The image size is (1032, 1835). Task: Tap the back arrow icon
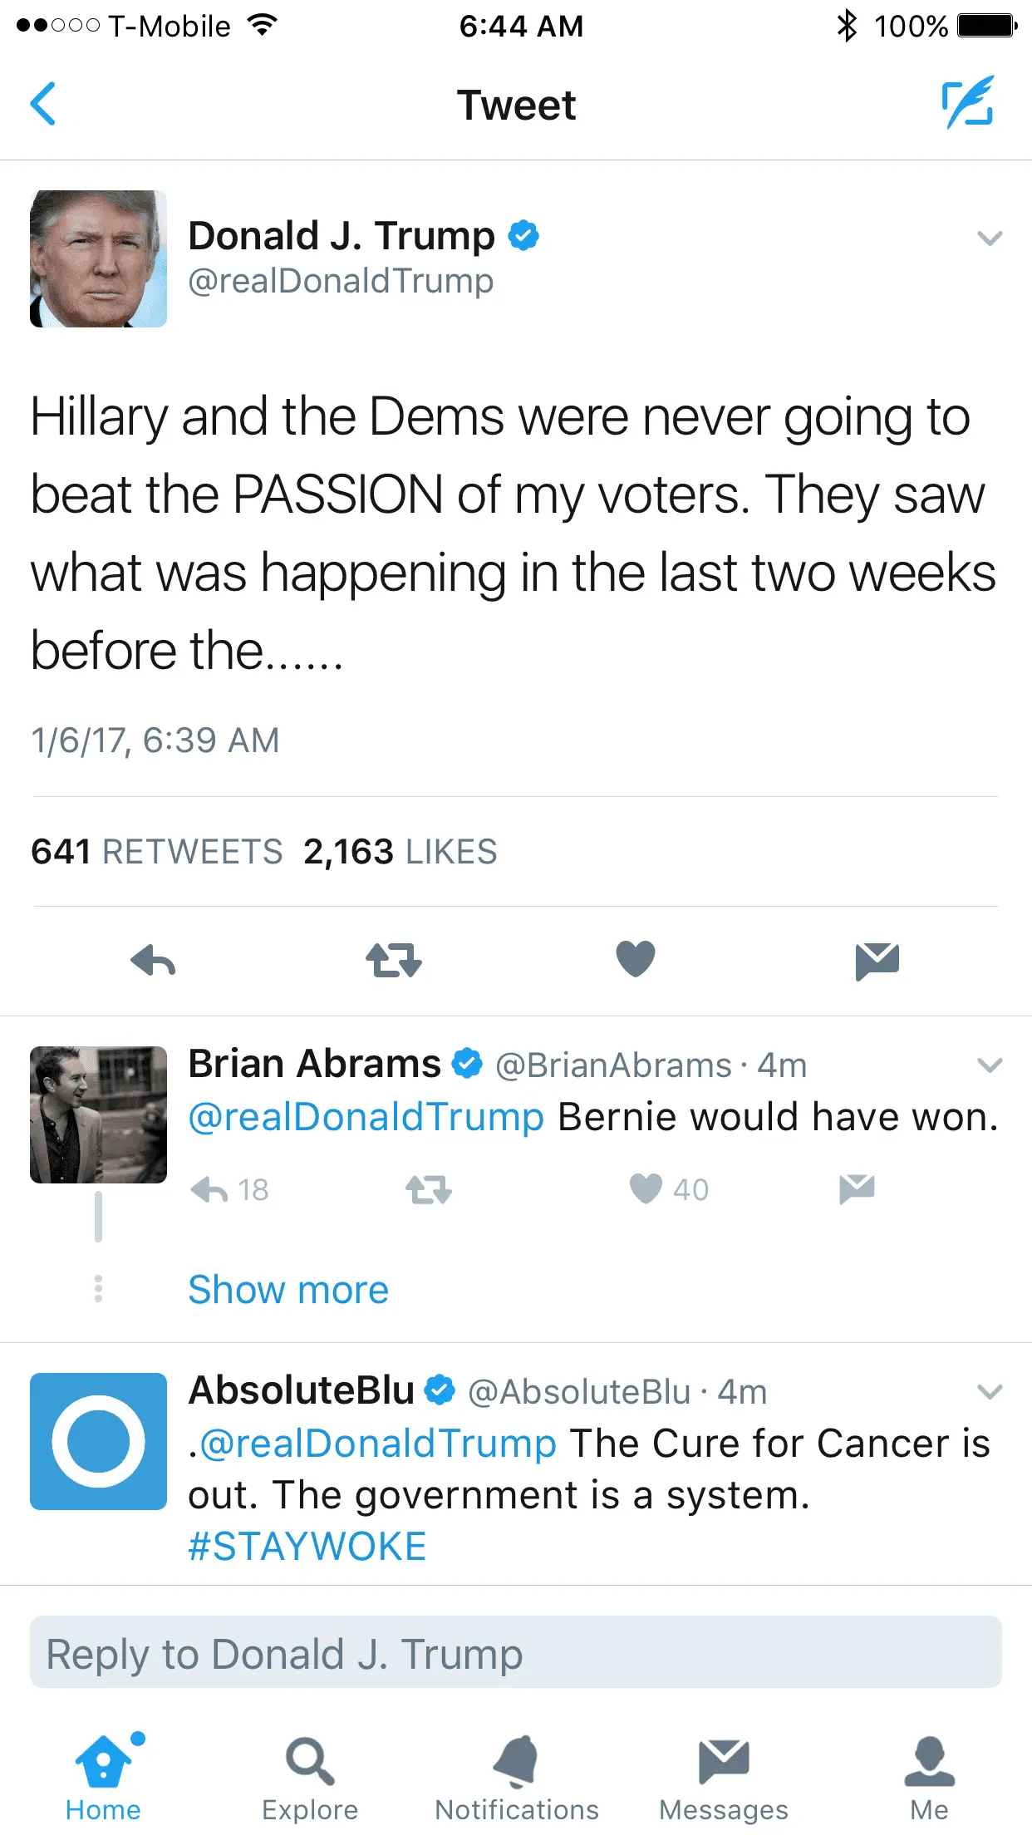pyautogui.click(x=43, y=104)
